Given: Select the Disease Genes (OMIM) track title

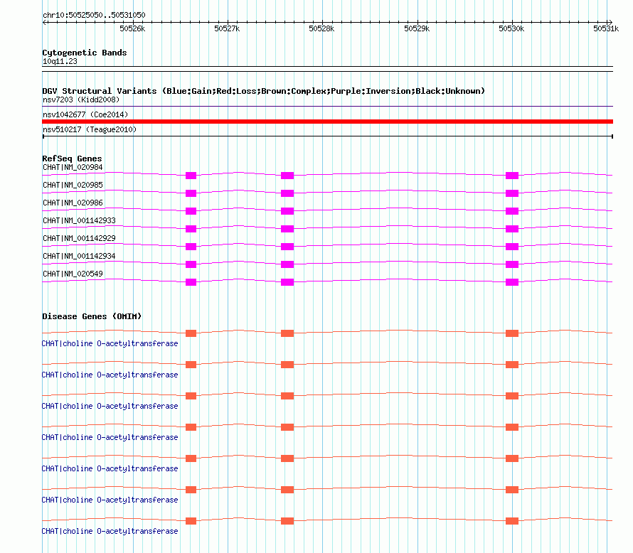Looking at the screenshot, I should click(x=92, y=316).
